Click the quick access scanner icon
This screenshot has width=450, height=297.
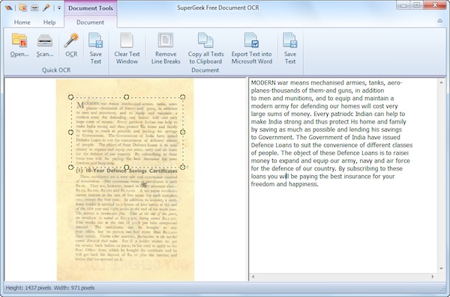point(34,7)
